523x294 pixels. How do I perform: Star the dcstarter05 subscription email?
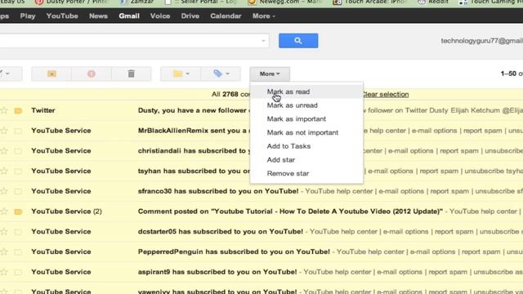click(4, 232)
